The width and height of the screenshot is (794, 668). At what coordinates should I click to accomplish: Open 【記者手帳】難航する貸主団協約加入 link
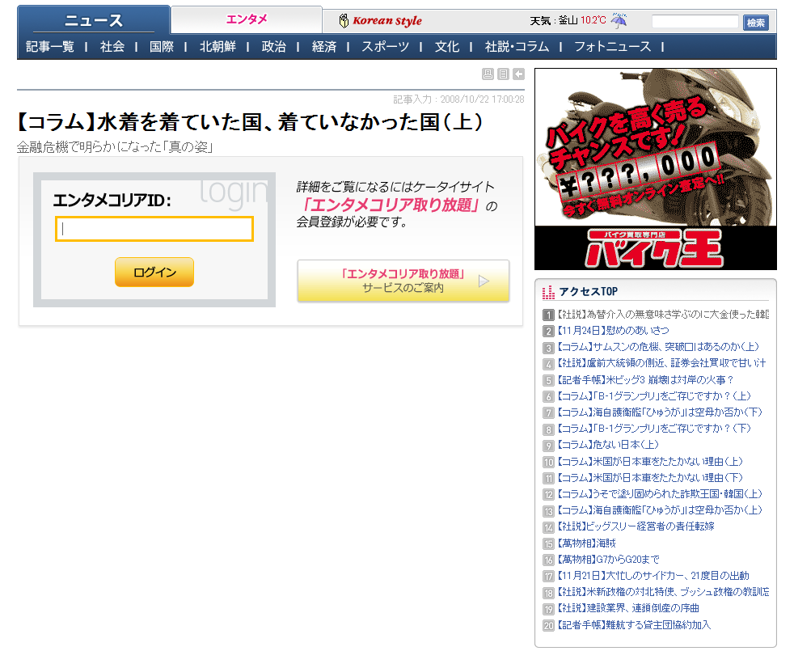[x=634, y=625]
